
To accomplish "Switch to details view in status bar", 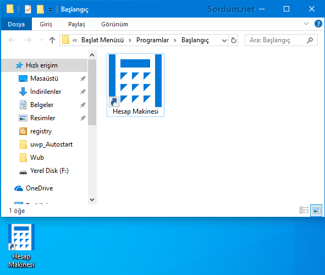I will click(304, 210).
